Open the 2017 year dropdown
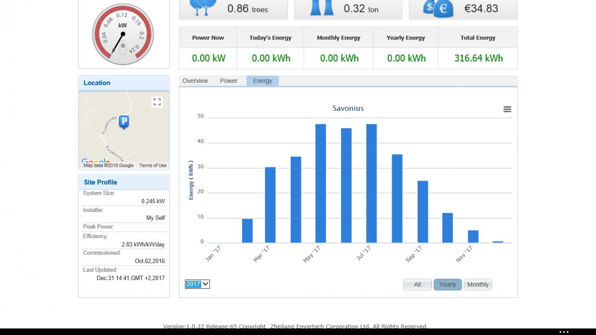This screenshot has width=596, height=335. 197,284
